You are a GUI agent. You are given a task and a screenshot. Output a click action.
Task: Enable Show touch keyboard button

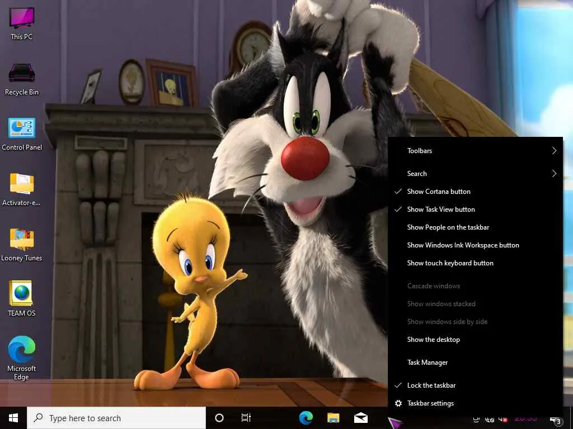coord(475,263)
